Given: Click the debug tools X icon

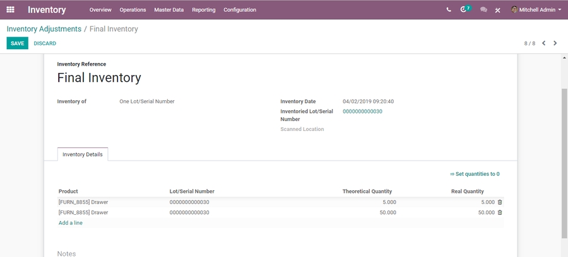Looking at the screenshot, I should pyautogui.click(x=497, y=10).
